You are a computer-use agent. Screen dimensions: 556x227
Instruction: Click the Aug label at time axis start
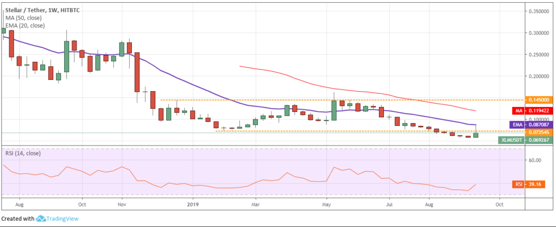[20, 205]
